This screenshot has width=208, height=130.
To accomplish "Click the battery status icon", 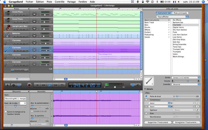I will pos(162,2).
